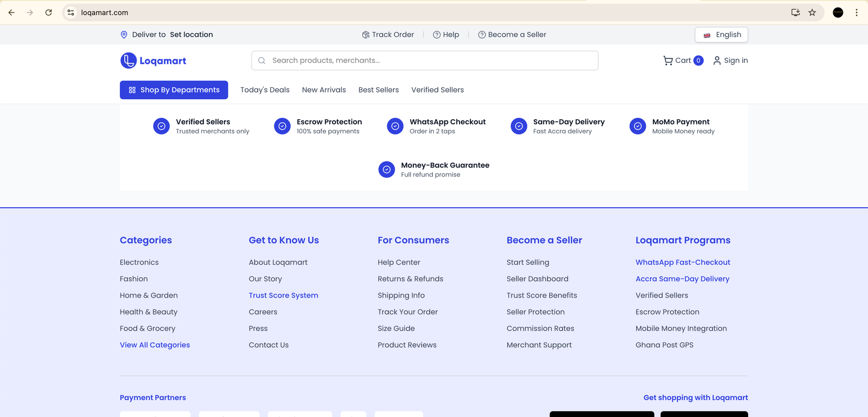Click the View All Categories link
The height and width of the screenshot is (417, 868).
pyautogui.click(x=155, y=345)
